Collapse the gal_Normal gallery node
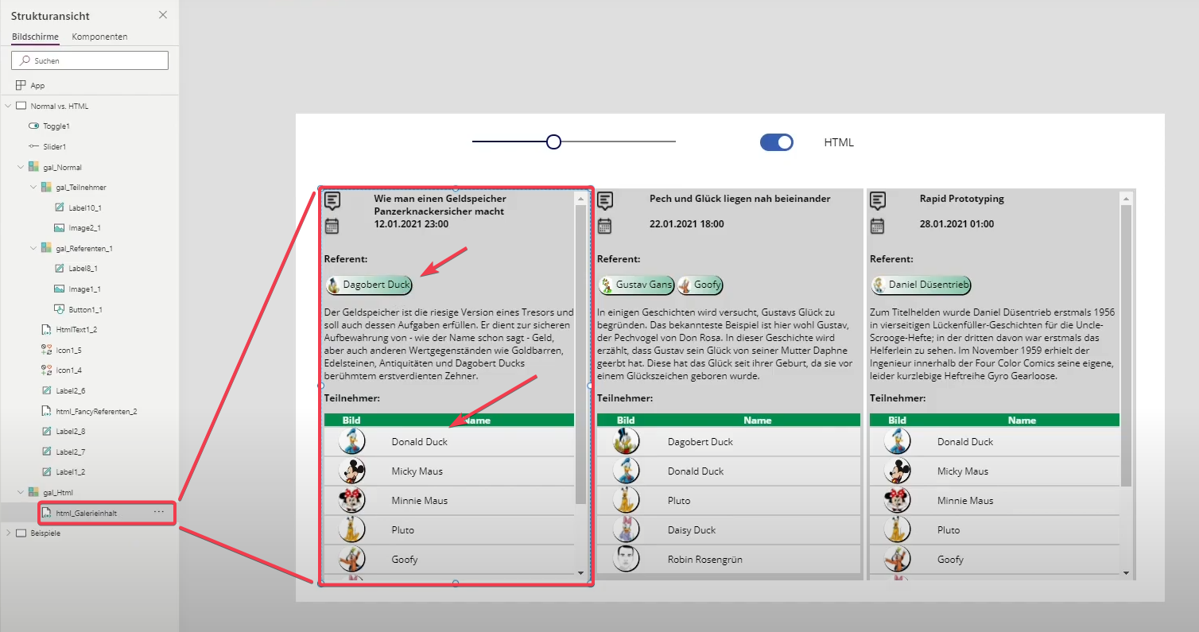The width and height of the screenshot is (1199, 632). click(21, 167)
